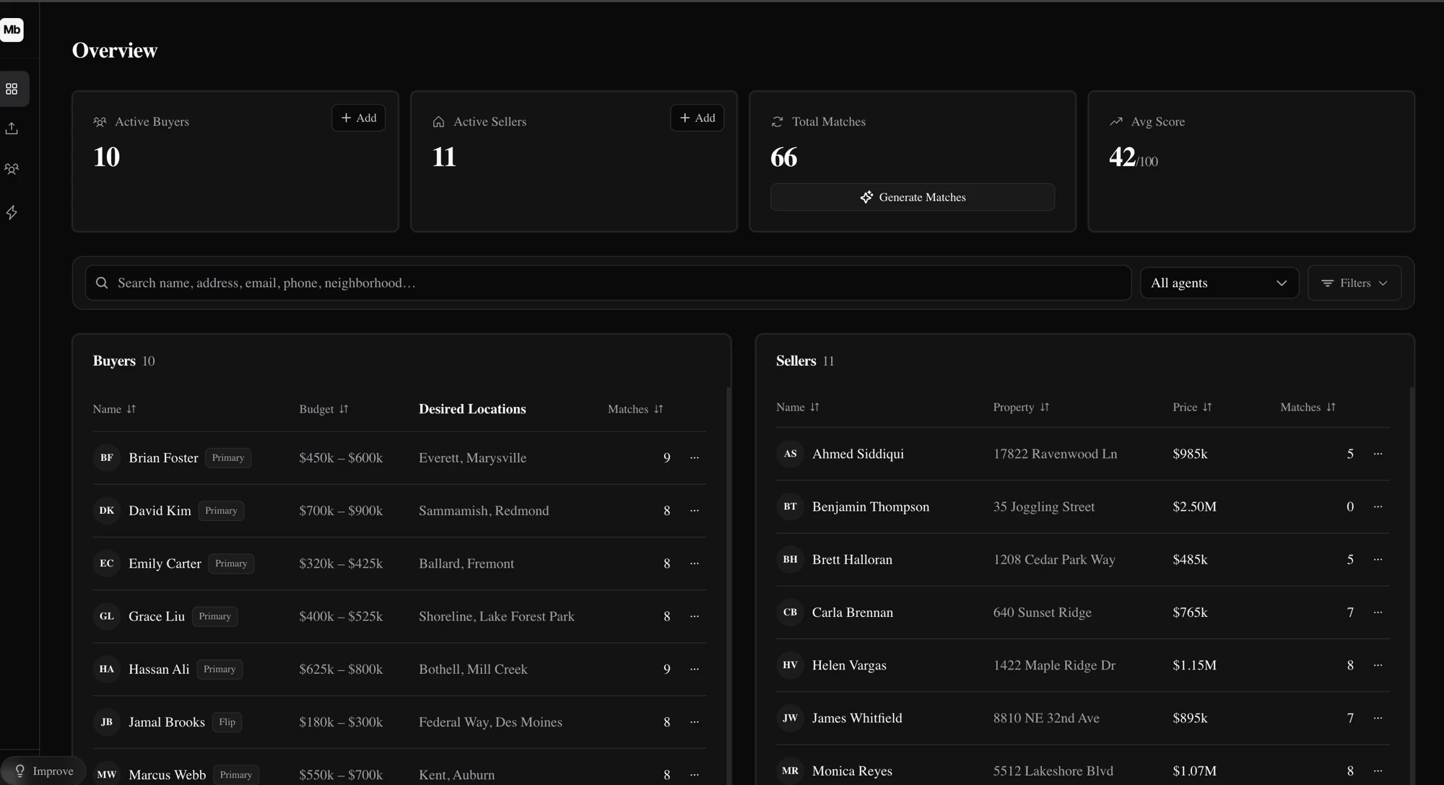The height and width of the screenshot is (785, 1444).
Task: Open more options for Grace Liu
Action: 695,616
